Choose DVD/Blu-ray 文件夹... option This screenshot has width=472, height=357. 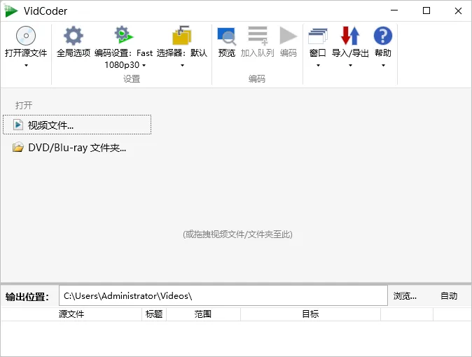(77, 148)
